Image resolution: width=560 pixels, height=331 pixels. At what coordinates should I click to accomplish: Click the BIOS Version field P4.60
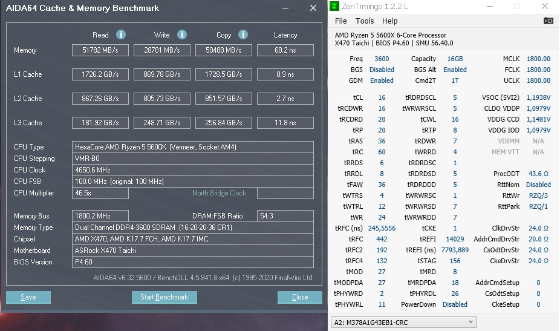tap(193, 261)
